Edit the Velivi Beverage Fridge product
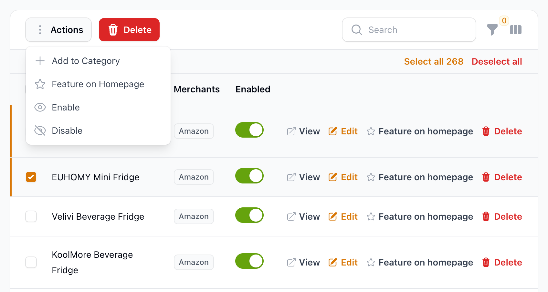The image size is (548, 292). click(343, 216)
